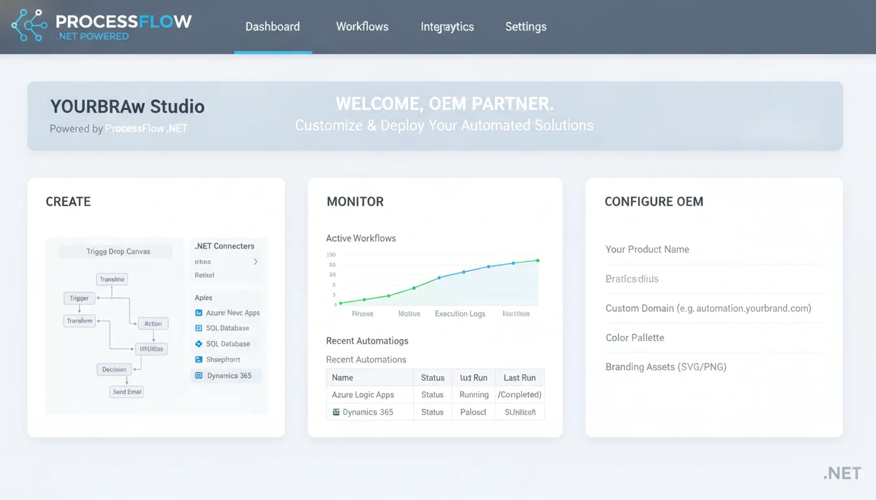Click the Trigger node on the canvas
The height and width of the screenshot is (500, 876).
pos(80,298)
